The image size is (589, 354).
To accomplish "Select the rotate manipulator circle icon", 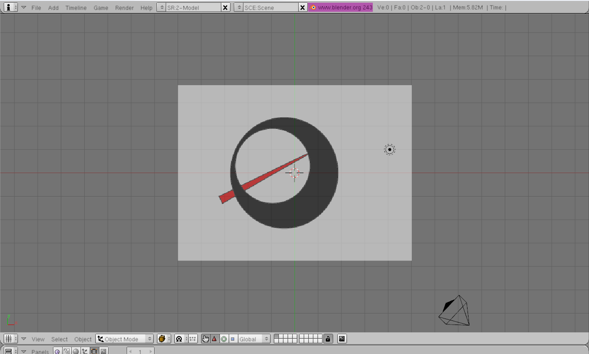I will pyautogui.click(x=224, y=339).
